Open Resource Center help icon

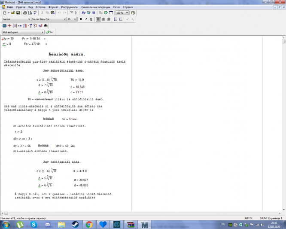(133, 13)
